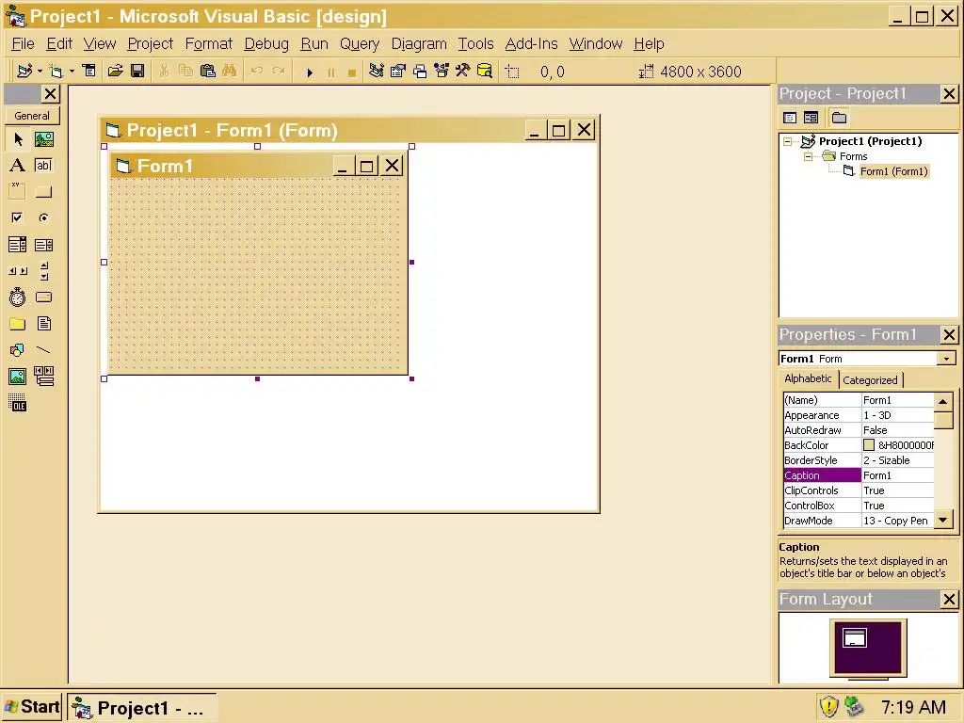Select the Pointer tool in the toolbox
Viewport: 964px width, 723px height.
pos(18,139)
